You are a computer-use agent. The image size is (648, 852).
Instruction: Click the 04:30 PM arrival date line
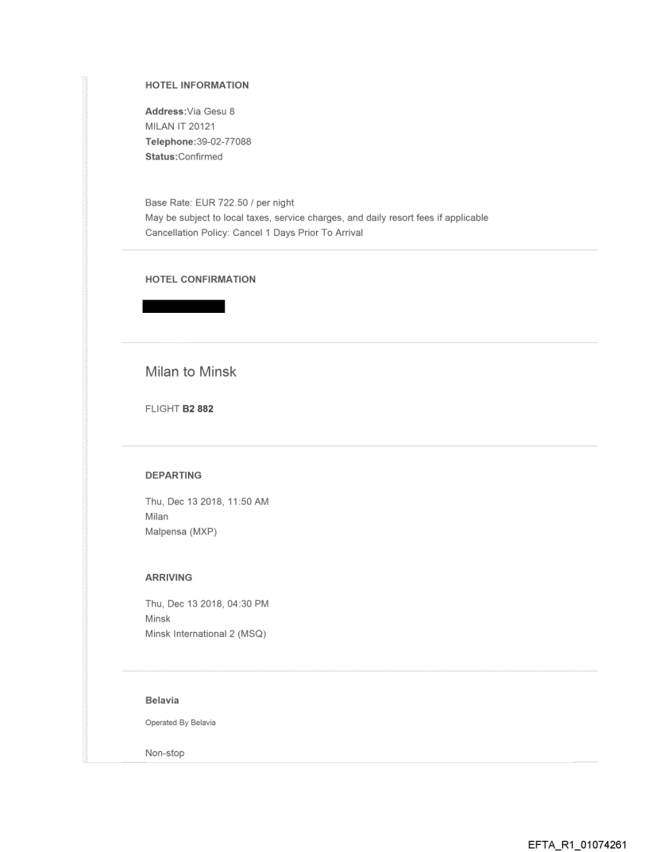(x=206, y=603)
